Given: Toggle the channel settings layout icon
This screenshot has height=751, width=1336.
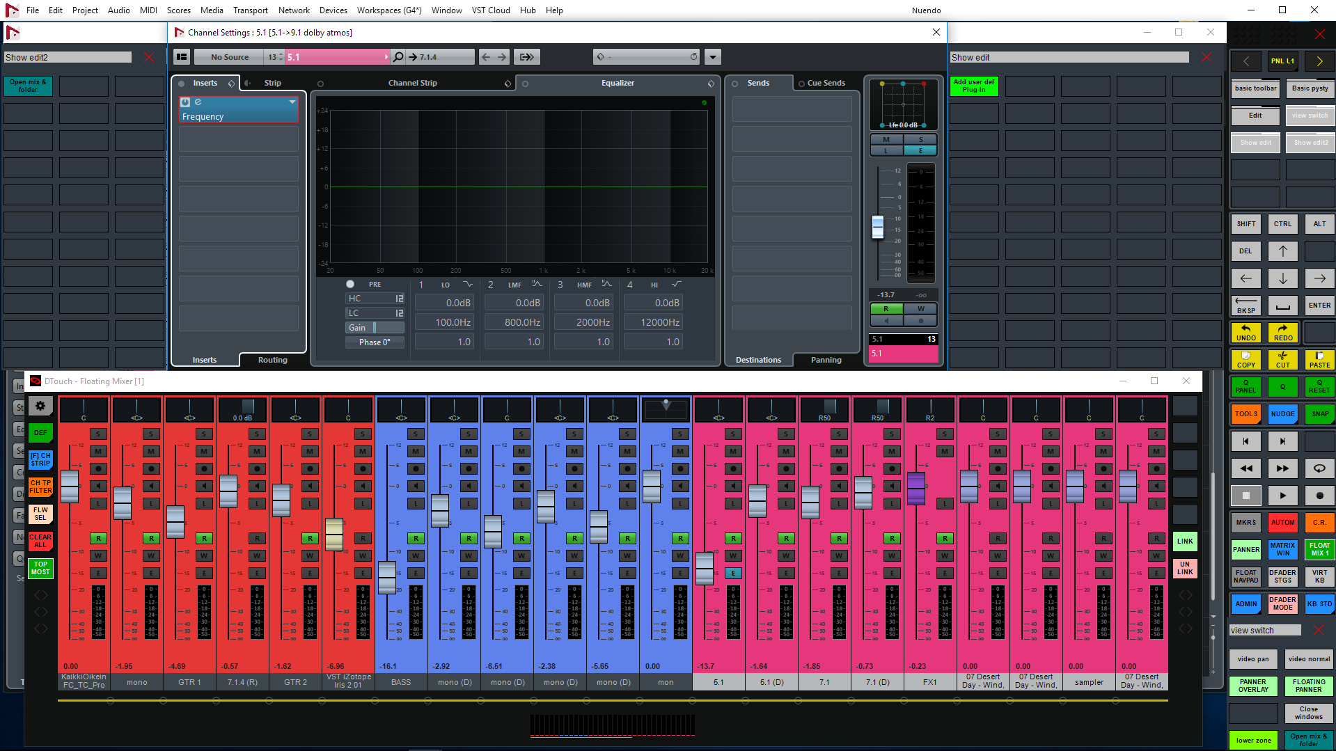Looking at the screenshot, I should coord(182,57).
